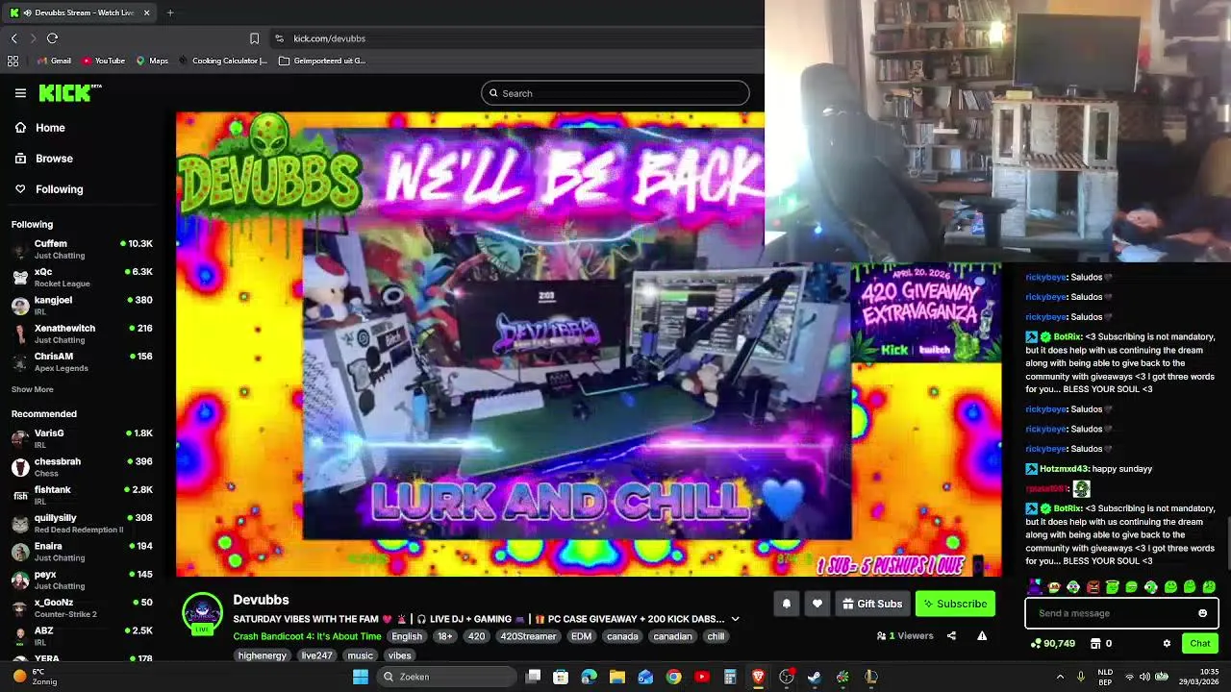The height and width of the screenshot is (692, 1231).
Task: Reload the browser page
Action: click(52, 38)
